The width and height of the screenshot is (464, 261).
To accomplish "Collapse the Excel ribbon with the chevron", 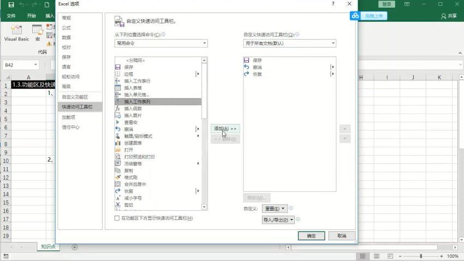I will coord(460,53).
